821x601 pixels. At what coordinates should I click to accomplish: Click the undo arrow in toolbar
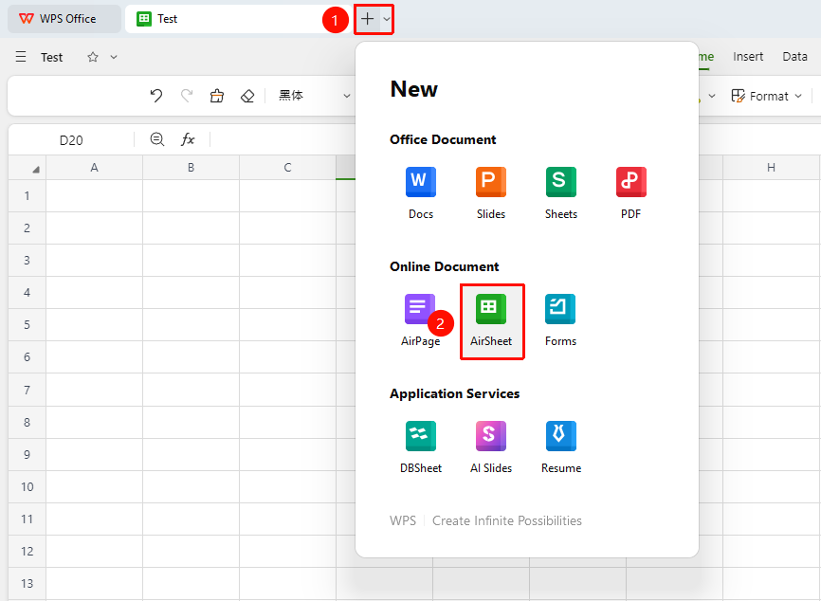pyautogui.click(x=156, y=96)
